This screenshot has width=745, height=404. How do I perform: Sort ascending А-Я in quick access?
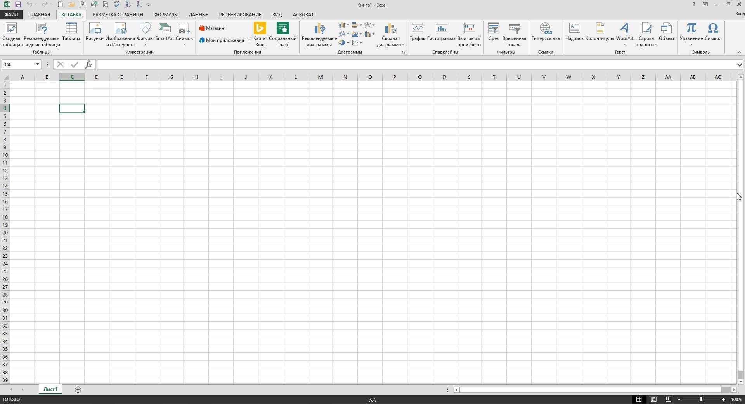(128, 5)
